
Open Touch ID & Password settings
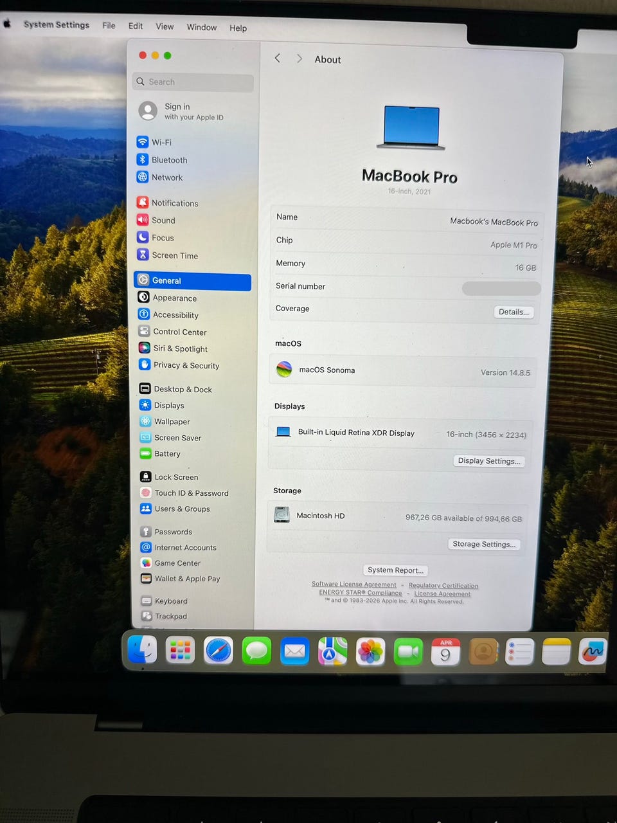pyautogui.click(x=184, y=493)
